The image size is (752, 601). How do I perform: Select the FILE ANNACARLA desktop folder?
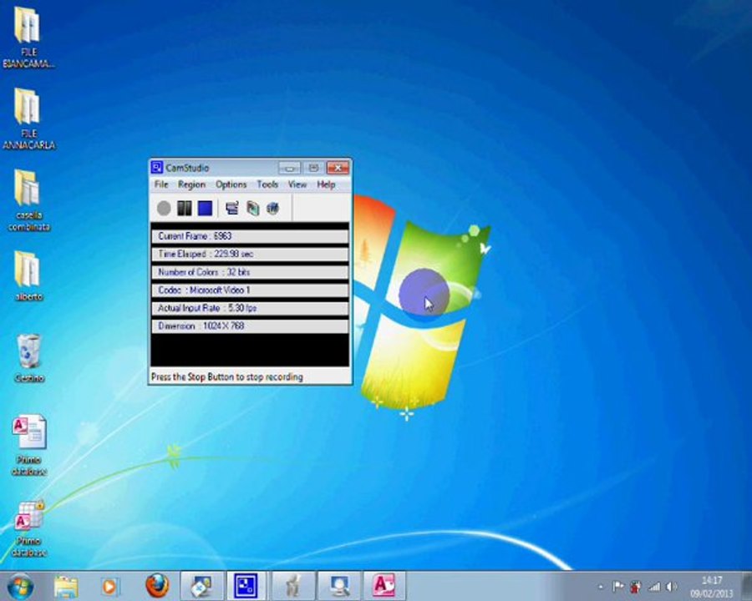click(x=28, y=119)
